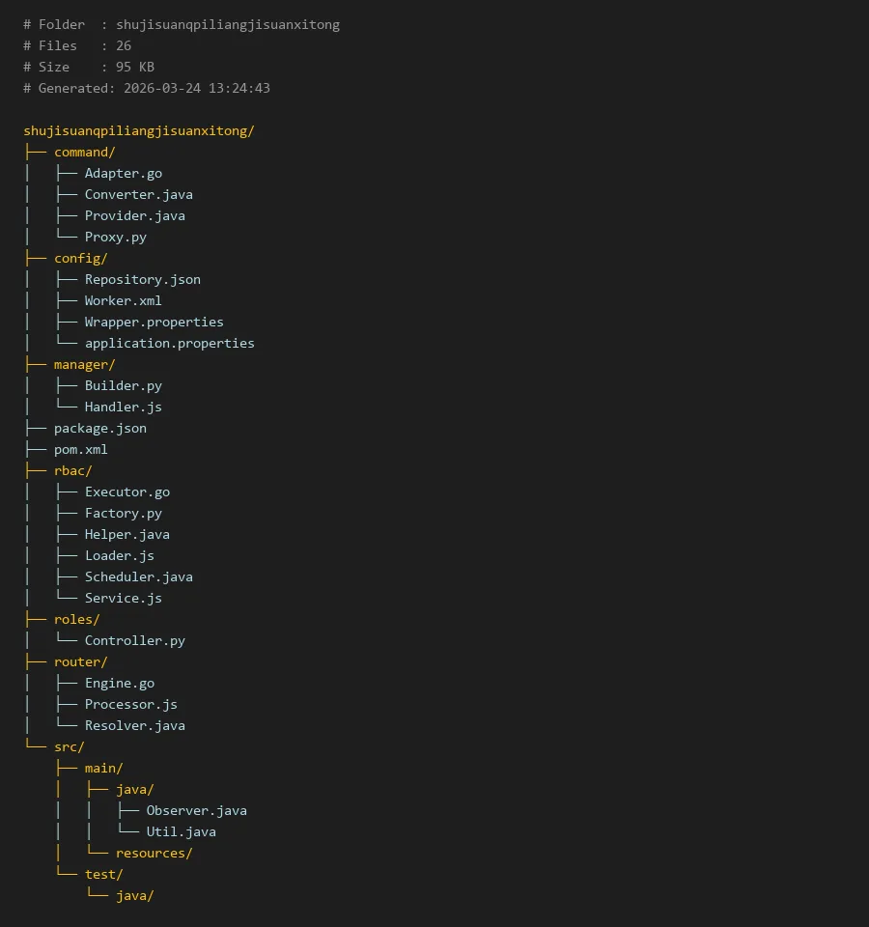The height and width of the screenshot is (927, 869).
Task: Click the root folder shujisuanqipiliangjisuanxitong/
Action: click(139, 130)
